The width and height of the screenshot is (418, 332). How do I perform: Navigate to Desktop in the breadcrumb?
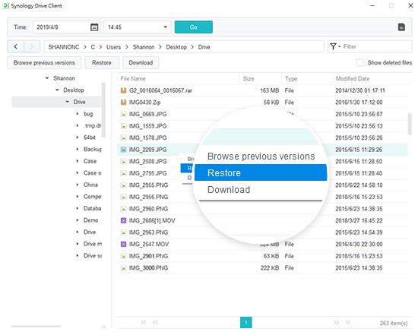click(x=176, y=47)
